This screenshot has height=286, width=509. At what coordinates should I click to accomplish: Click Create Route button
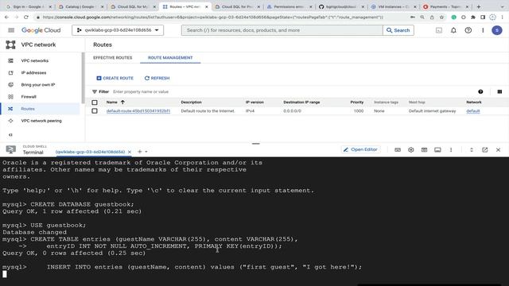[x=115, y=78]
